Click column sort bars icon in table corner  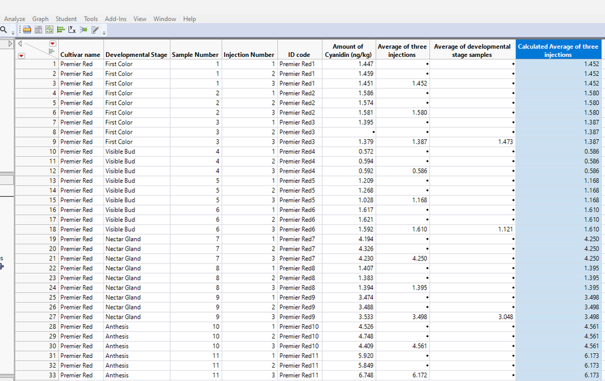coord(51,51)
